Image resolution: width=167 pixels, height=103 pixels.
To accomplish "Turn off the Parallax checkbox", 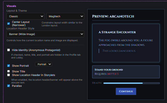I will [x=9, y=86].
